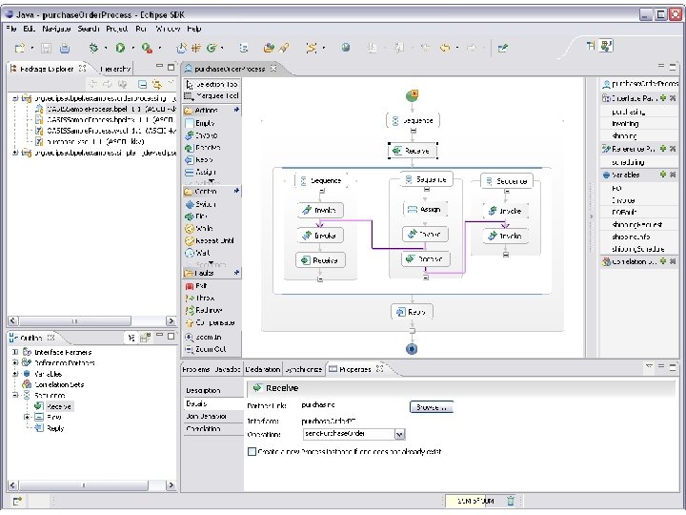This screenshot has width=686, height=515.
Task: Open the Help menu
Action: click(x=194, y=29)
